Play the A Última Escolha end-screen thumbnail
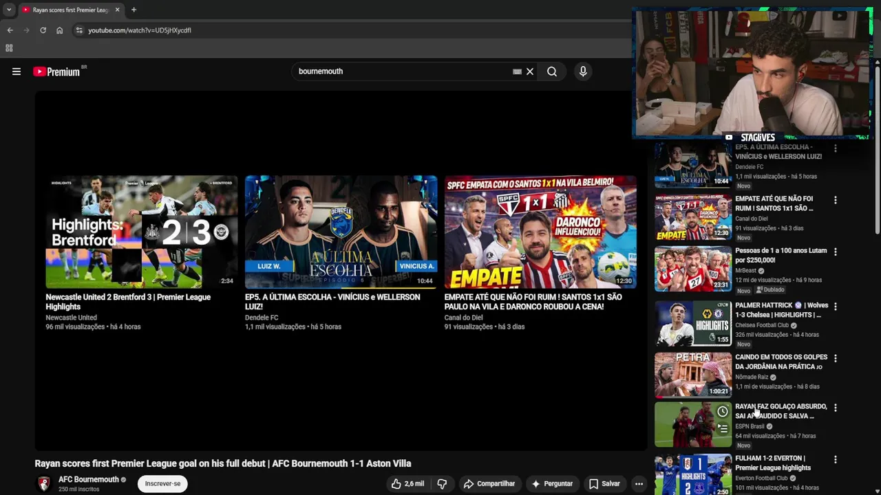 pos(341,232)
